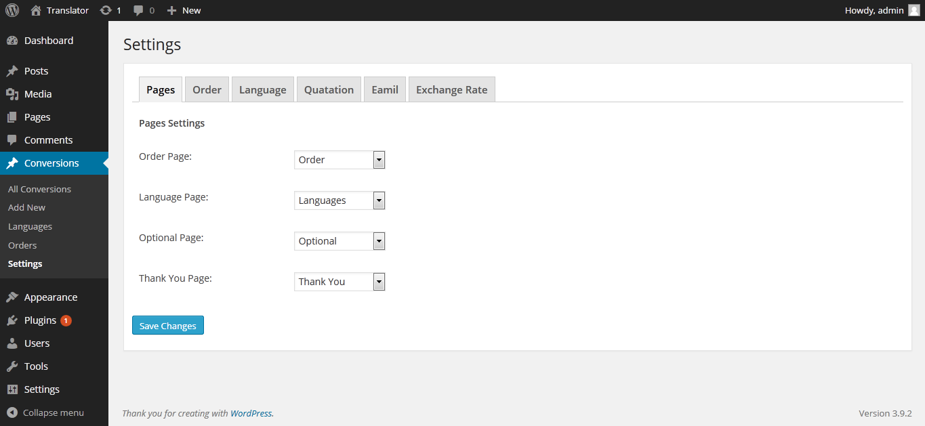The width and height of the screenshot is (925, 426).
Task: Go to Appearance settings menu
Action: point(50,297)
